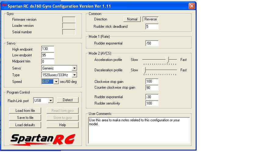Click the disabled Read from gyro button

(x=62, y=111)
